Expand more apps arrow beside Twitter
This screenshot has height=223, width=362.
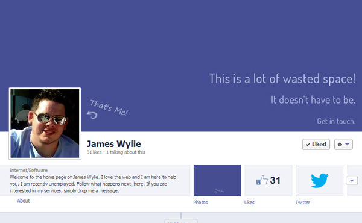[x=352, y=180]
